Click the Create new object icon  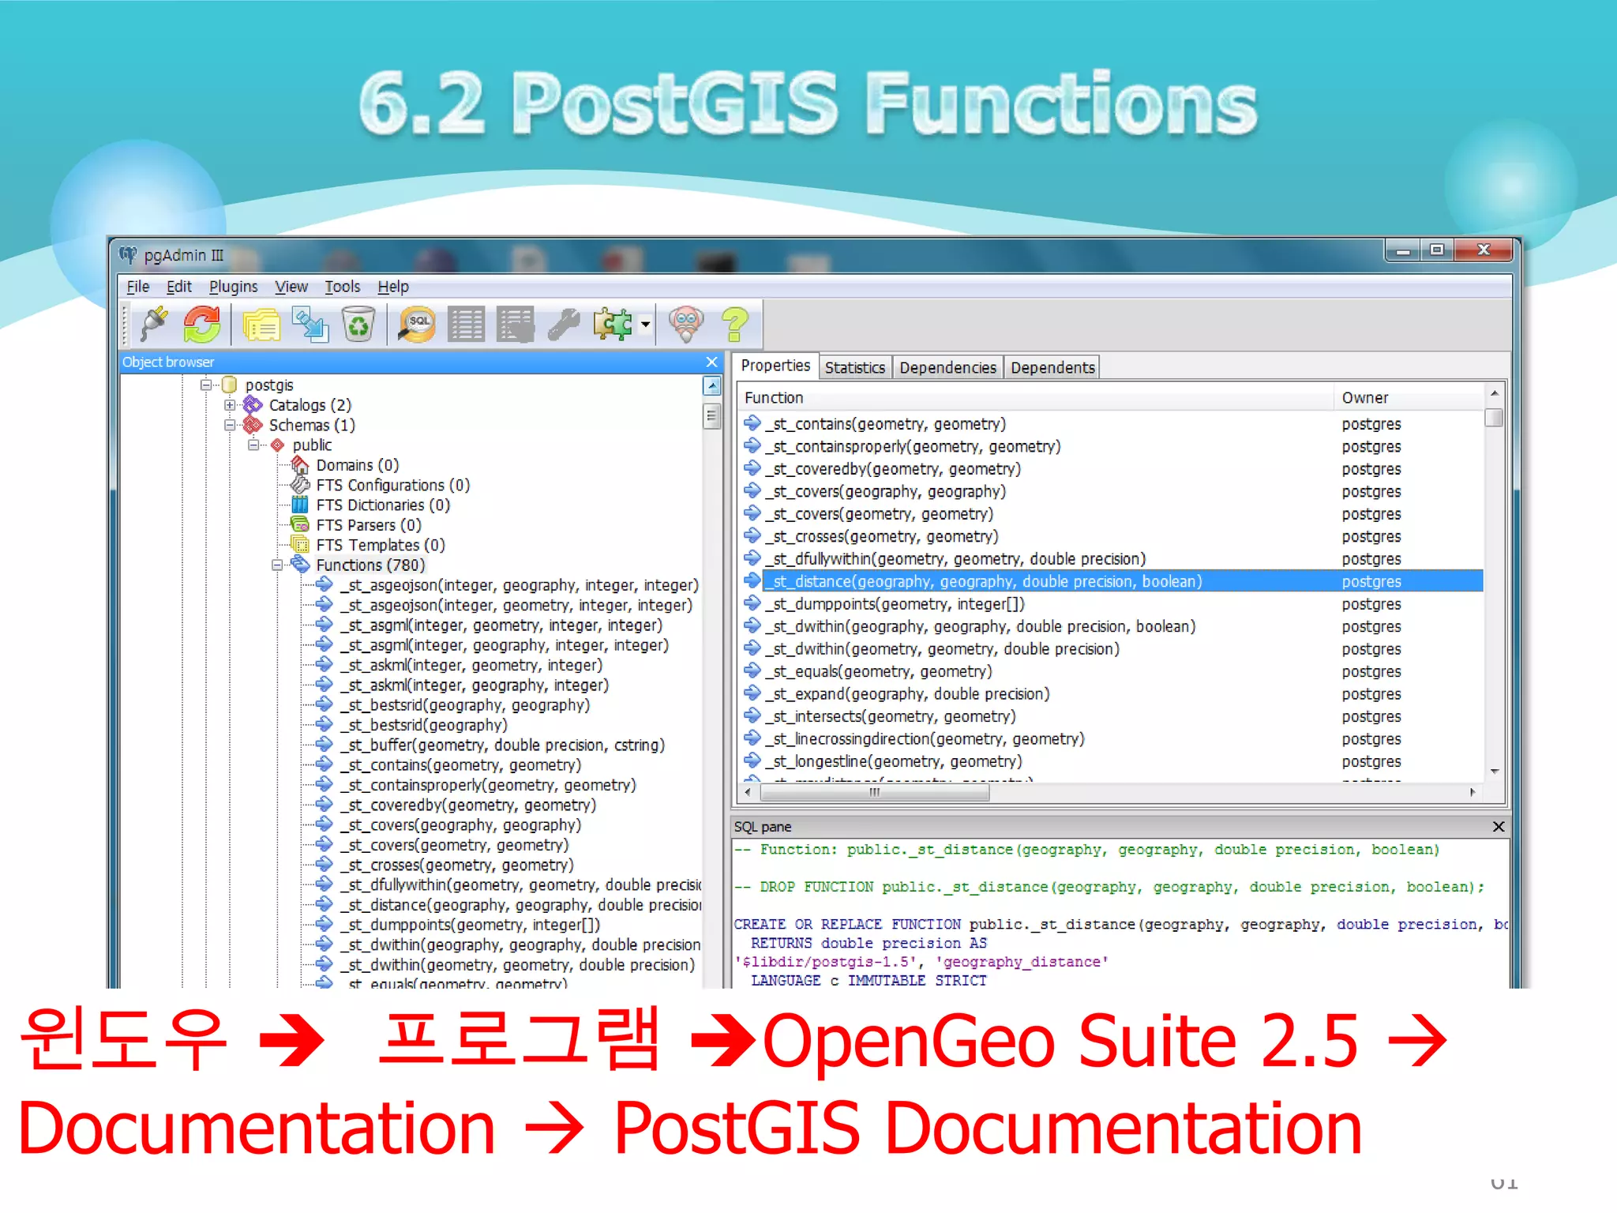[310, 325]
